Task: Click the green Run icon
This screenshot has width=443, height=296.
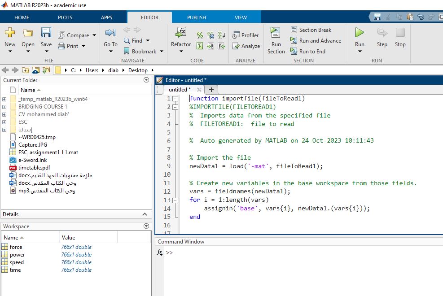Action: (360, 33)
